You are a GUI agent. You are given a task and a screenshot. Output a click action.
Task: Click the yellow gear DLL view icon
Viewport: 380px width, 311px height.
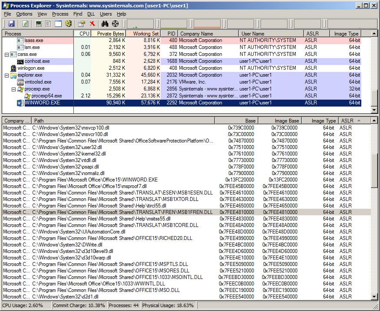[68, 24]
